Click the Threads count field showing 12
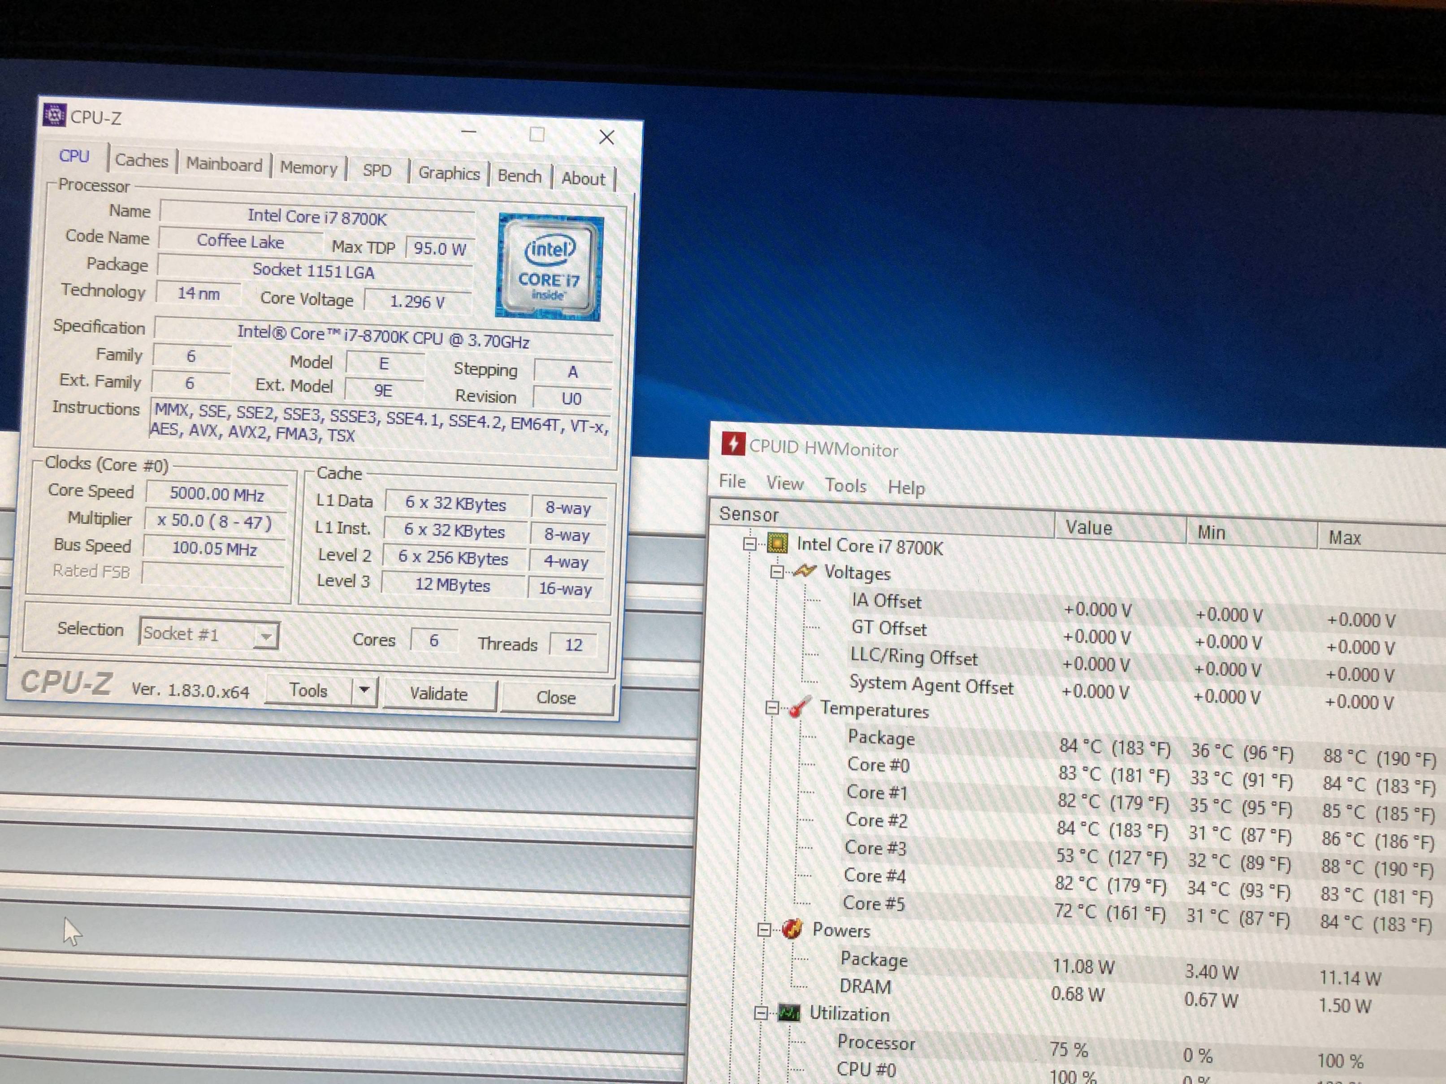The image size is (1446, 1084). [x=573, y=645]
